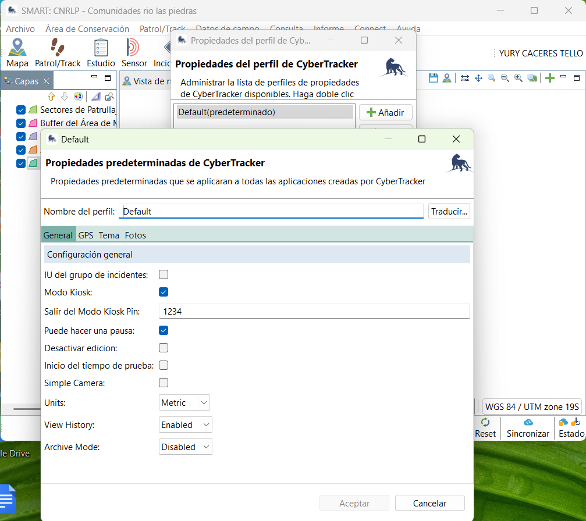Screen dimensions: 586x521
Task: Open the Fotos tab
Action: (135, 235)
